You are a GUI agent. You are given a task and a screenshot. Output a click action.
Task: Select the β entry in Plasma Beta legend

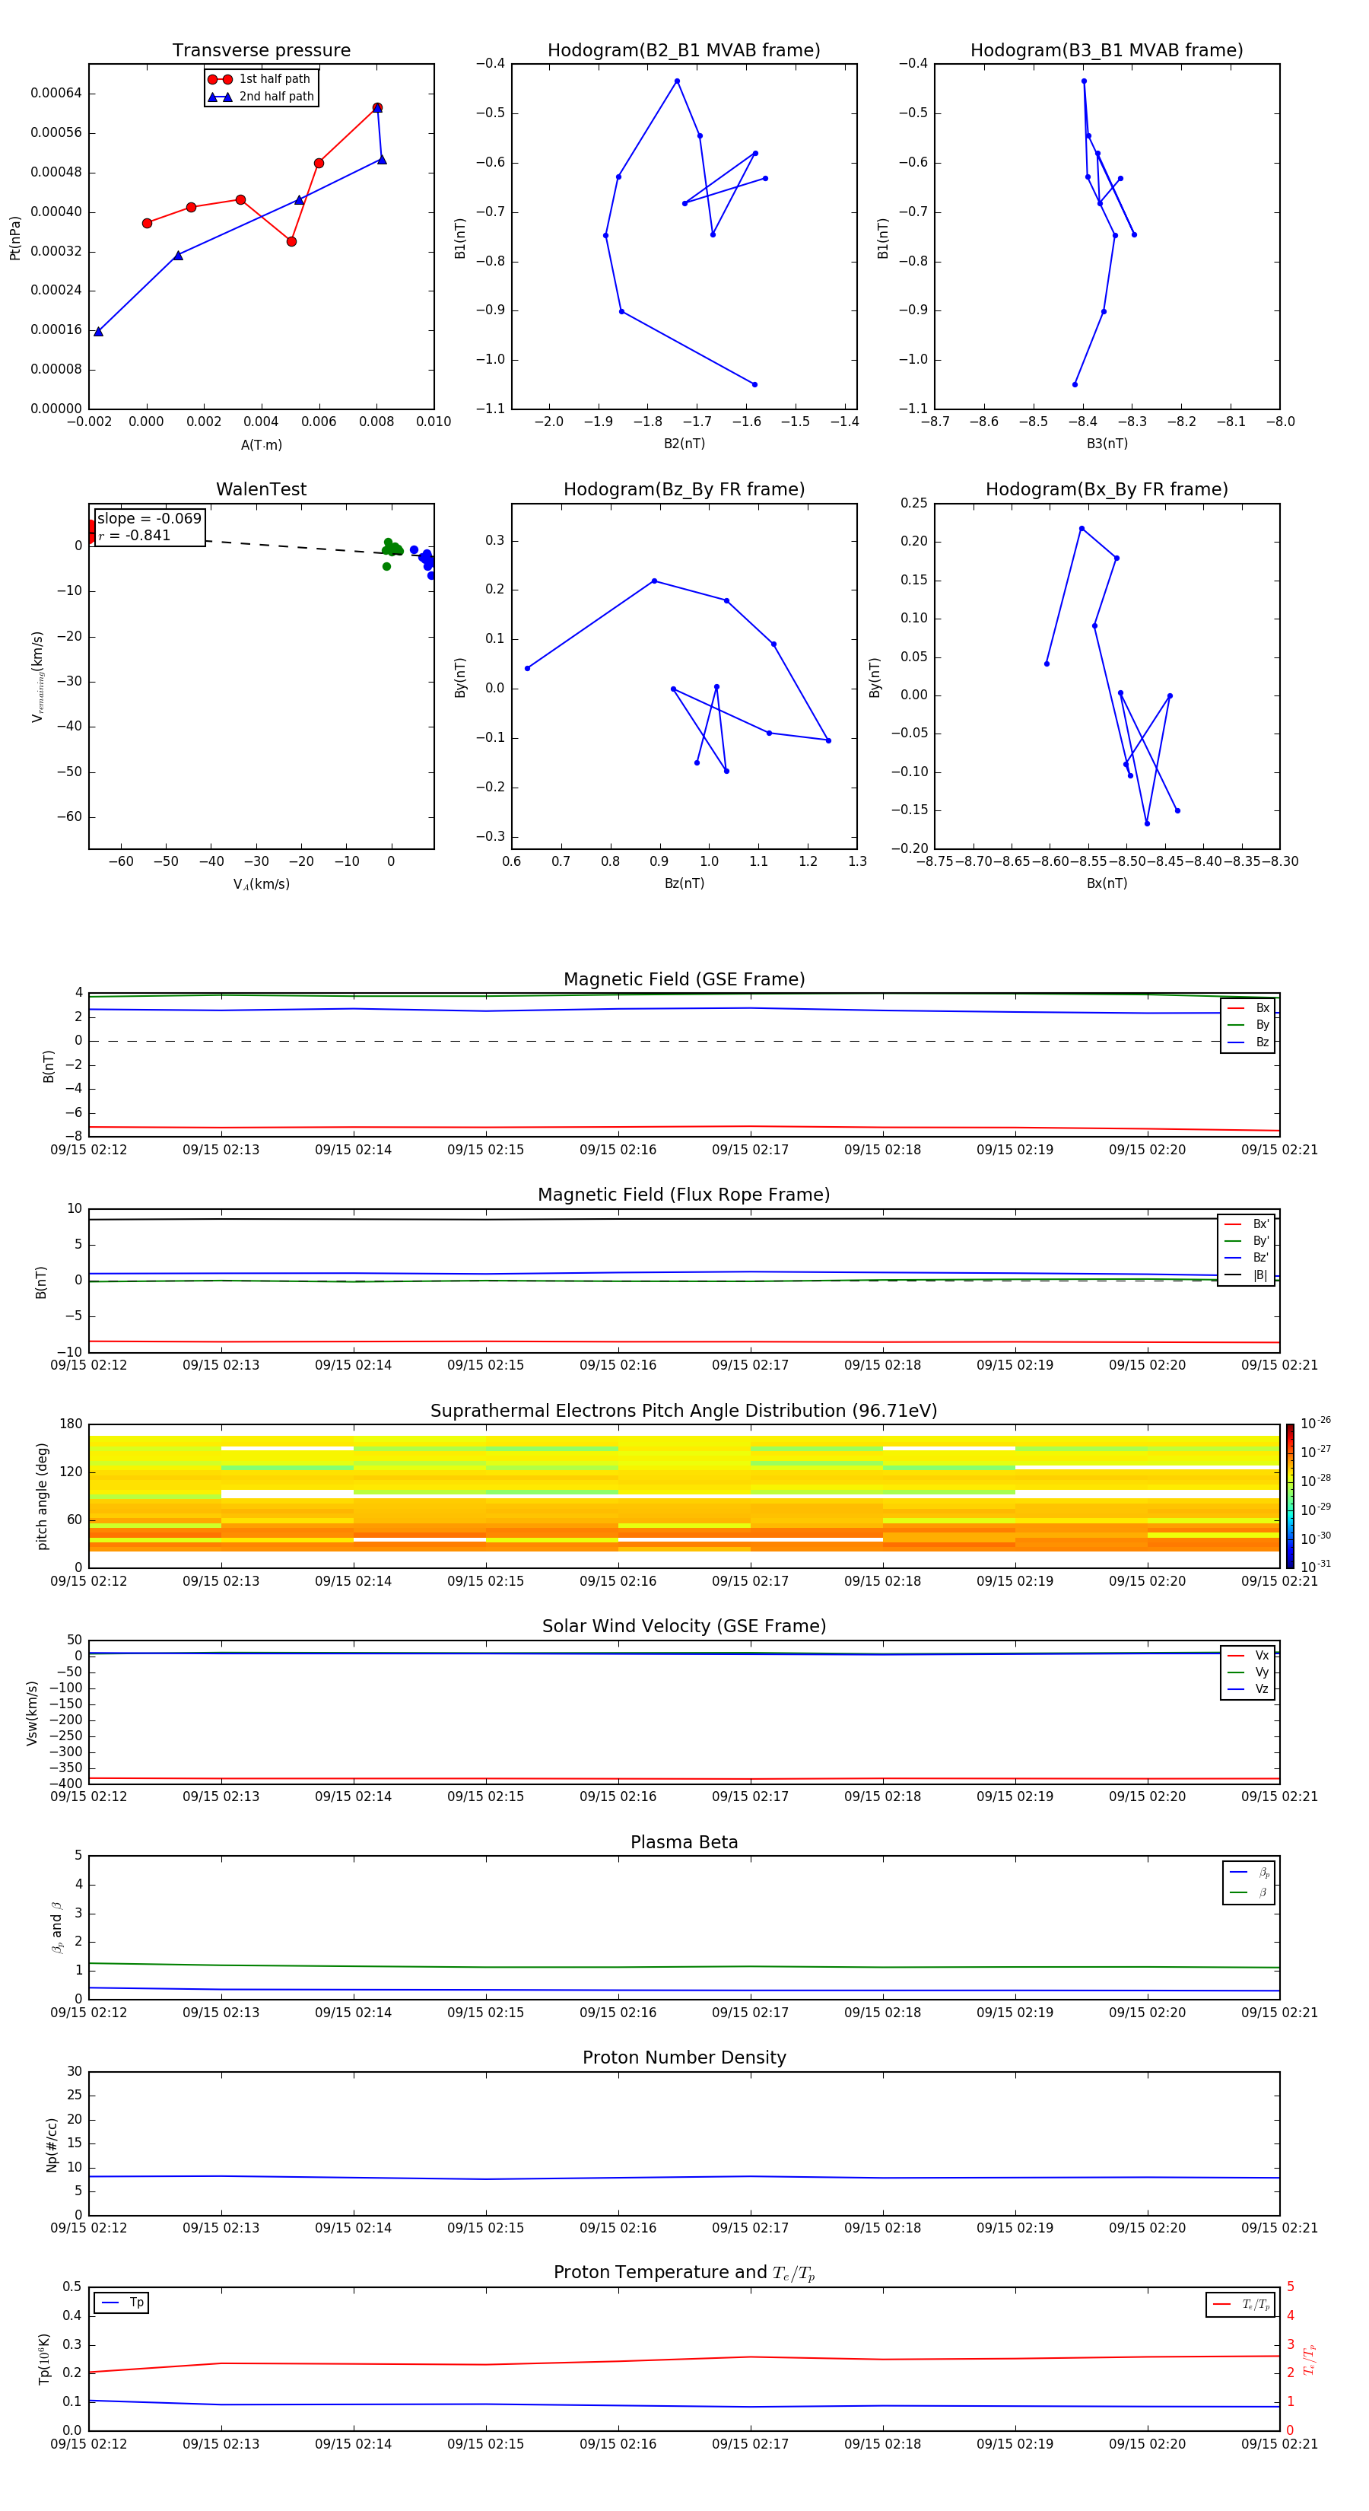[x=1249, y=1892]
